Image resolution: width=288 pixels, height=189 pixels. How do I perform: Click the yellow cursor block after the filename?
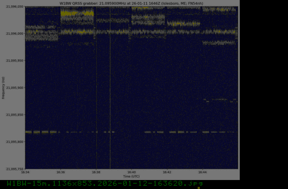click(x=199, y=188)
